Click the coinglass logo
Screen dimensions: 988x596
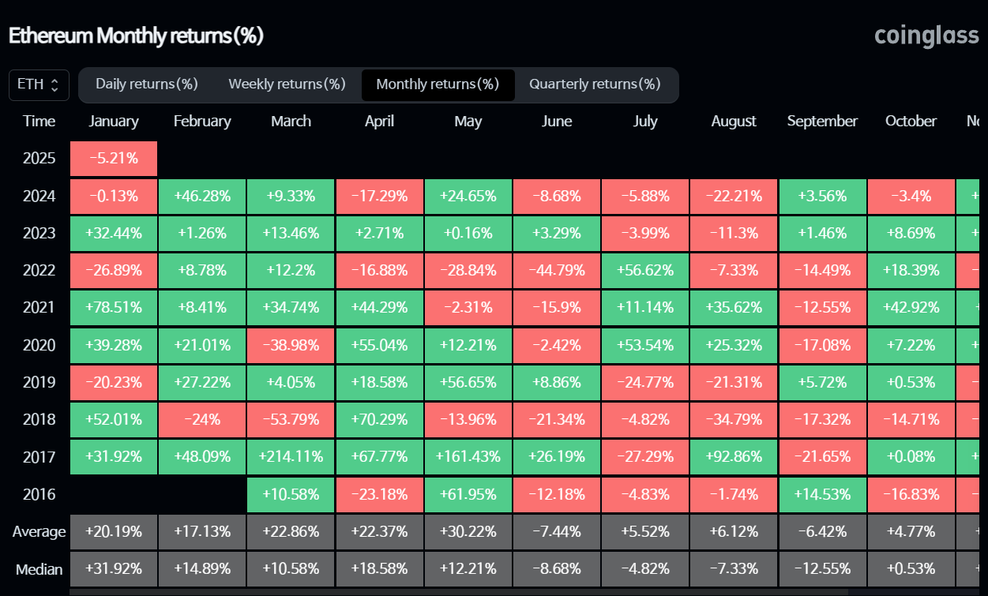click(926, 36)
